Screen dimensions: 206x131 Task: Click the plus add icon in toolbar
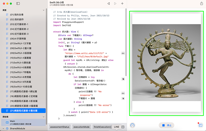122,3
